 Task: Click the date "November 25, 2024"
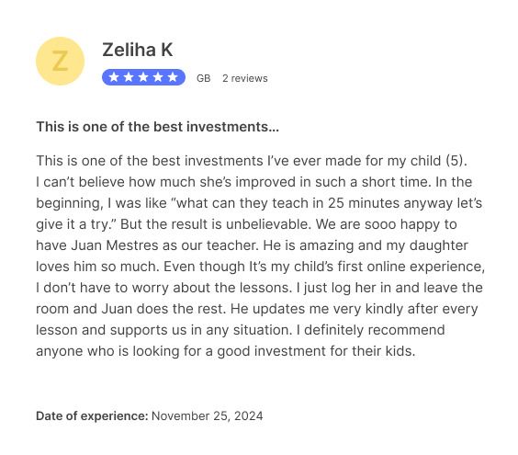(208, 416)
